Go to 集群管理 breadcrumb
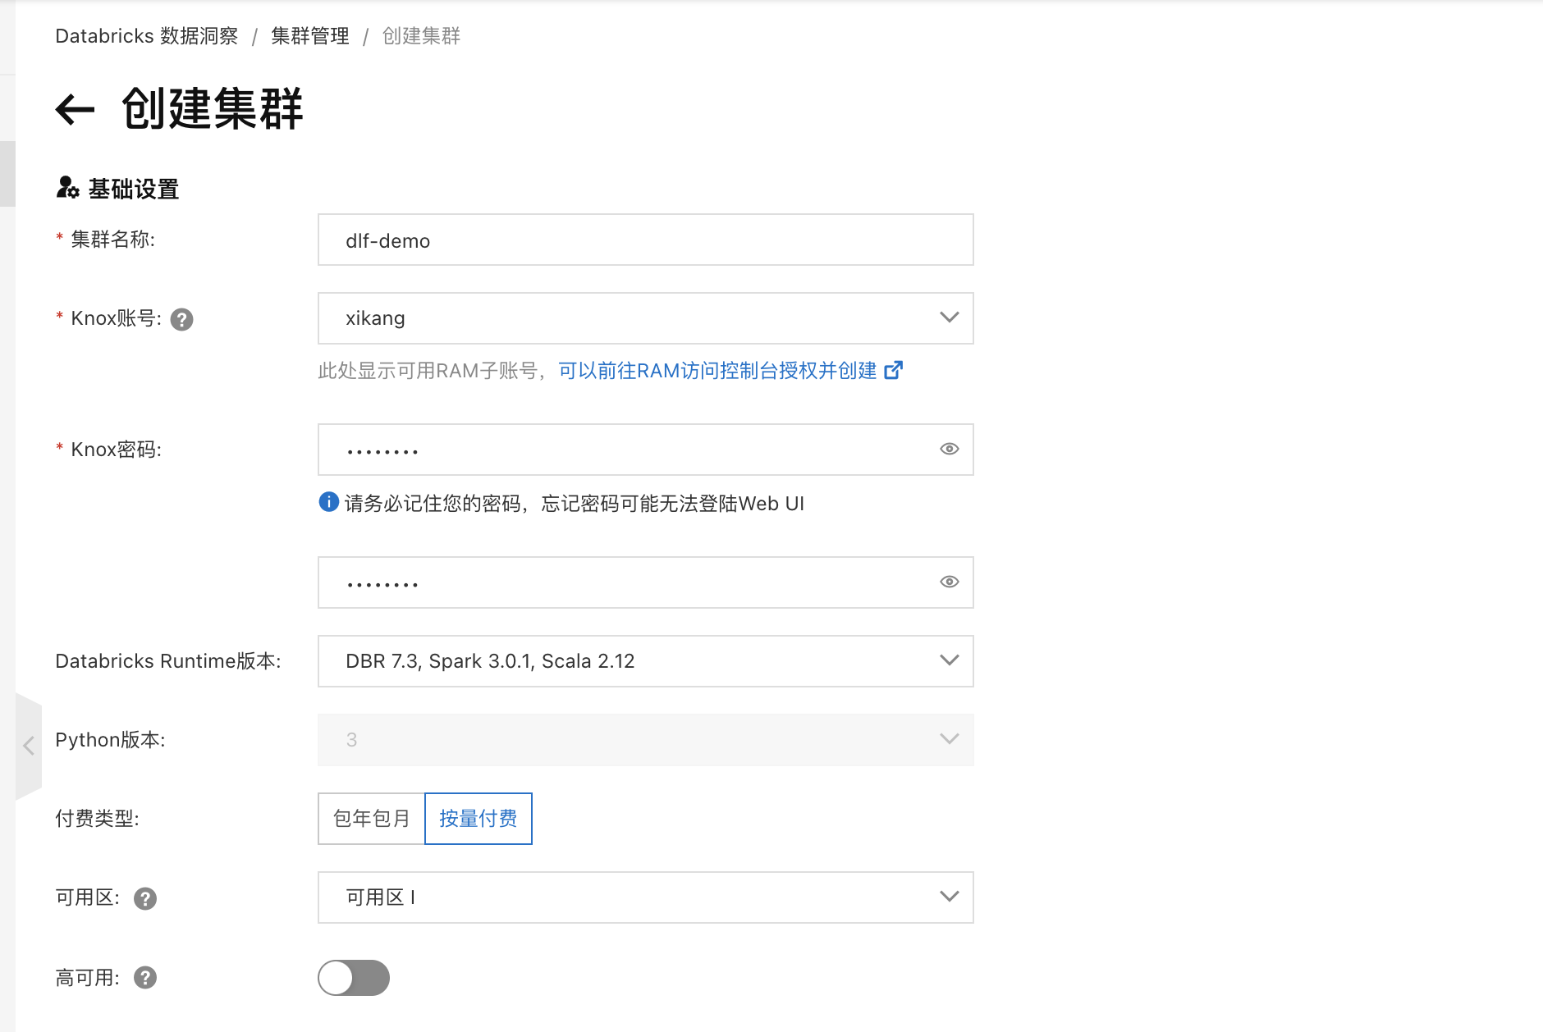This screenshot has height=1032, width=1543. (x=310, y=36)
